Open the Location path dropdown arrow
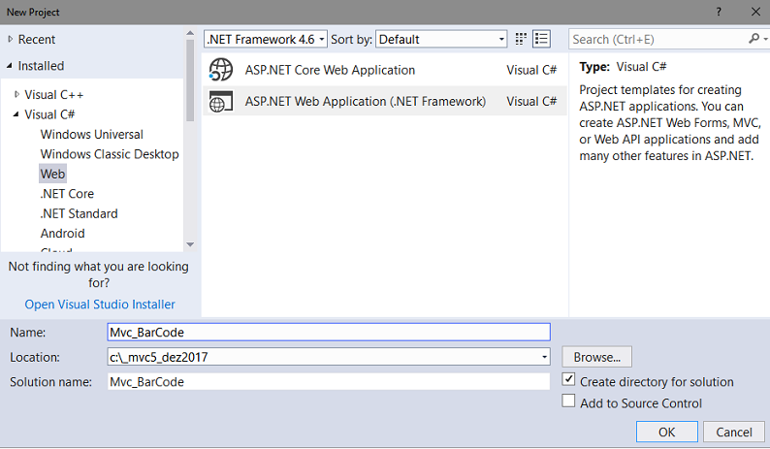The height and width of the screenshot is (449, 770). click(544, 357)
